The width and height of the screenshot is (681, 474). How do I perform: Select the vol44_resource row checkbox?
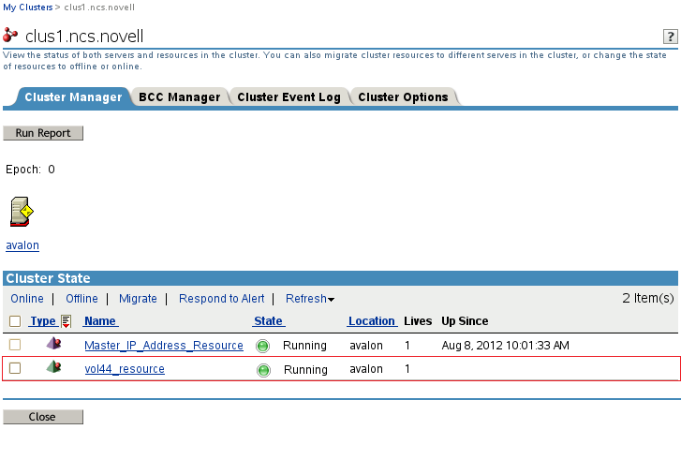[15, 368]
